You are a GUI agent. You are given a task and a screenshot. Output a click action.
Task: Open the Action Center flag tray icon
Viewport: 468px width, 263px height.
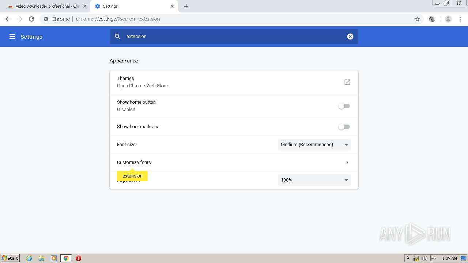pos(433,258)
